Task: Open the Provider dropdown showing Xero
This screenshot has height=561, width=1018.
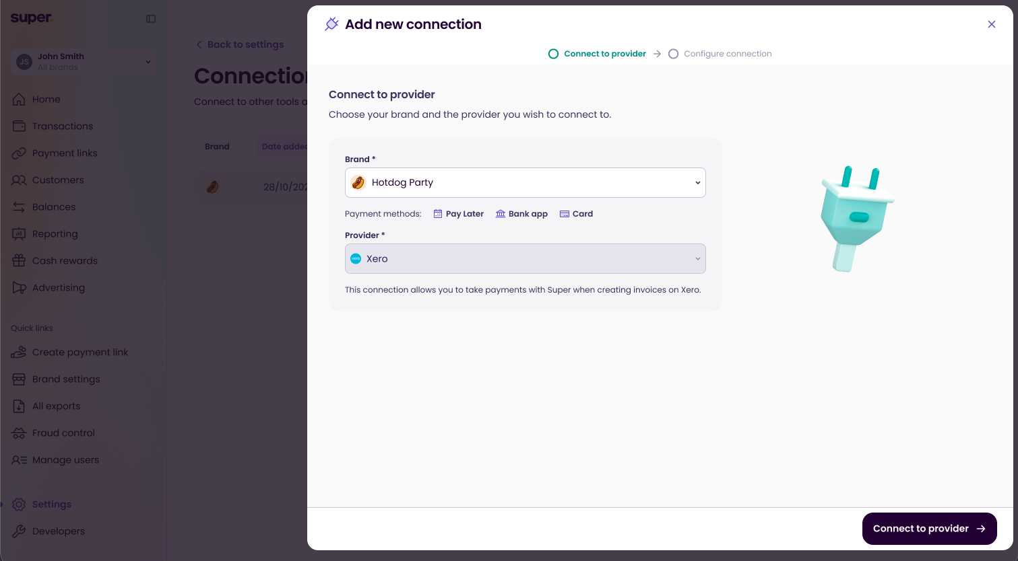Action: pyautogui.click(x=525, y=259)
